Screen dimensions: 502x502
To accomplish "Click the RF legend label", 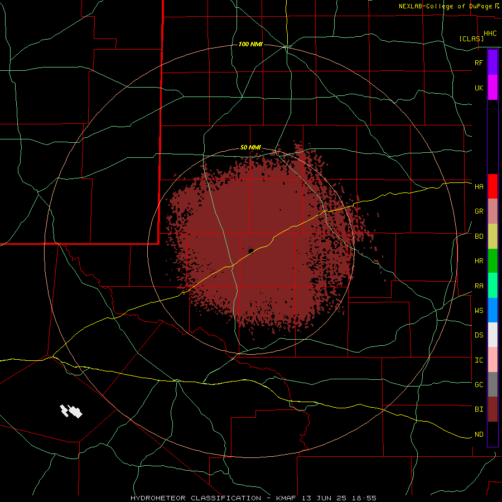I will [x=479, y=62].
